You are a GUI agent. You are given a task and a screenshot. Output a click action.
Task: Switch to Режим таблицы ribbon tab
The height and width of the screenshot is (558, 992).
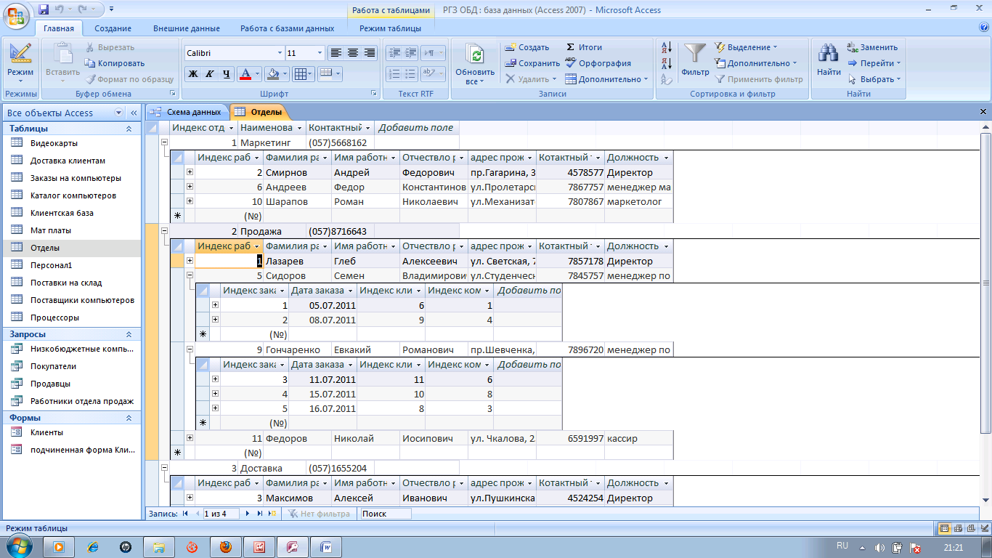pyautogui.click(x=390, y=28)
